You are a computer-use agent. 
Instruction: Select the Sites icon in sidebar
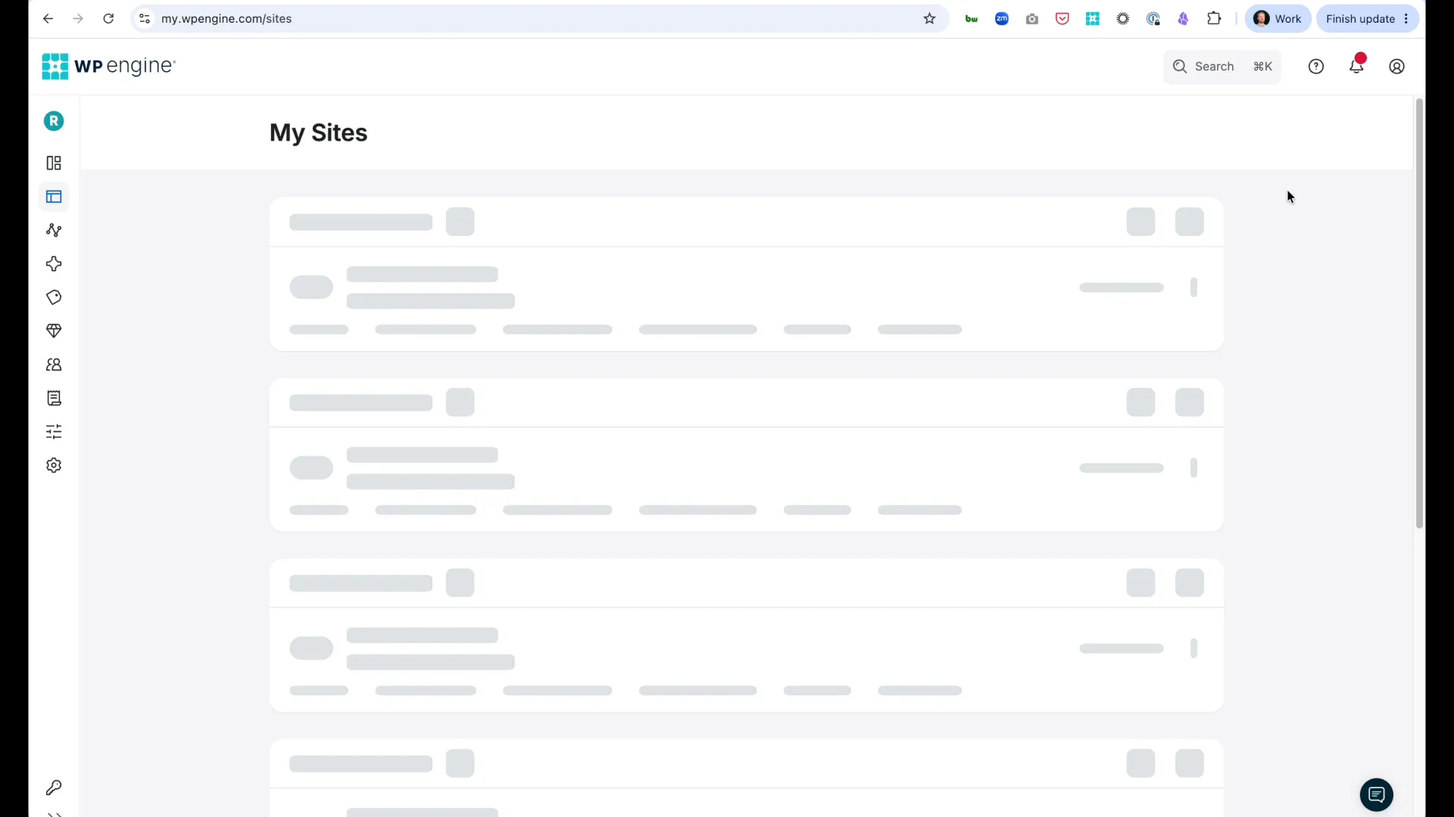click(54, 197)
